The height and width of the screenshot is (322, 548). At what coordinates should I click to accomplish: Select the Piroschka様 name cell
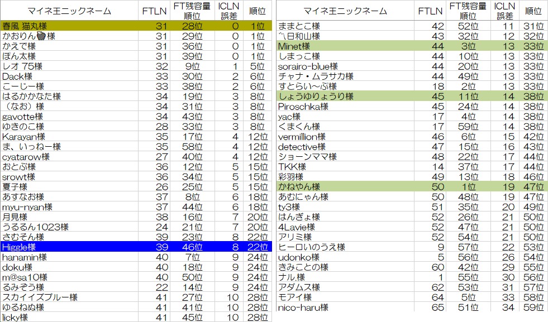(303, 107)
